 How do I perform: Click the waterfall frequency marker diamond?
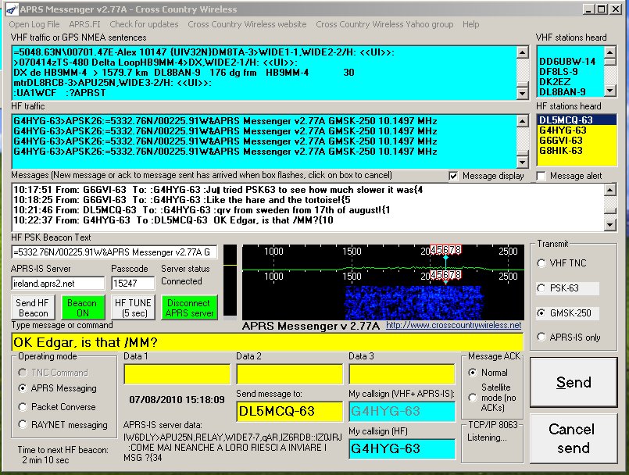(445, 258)
